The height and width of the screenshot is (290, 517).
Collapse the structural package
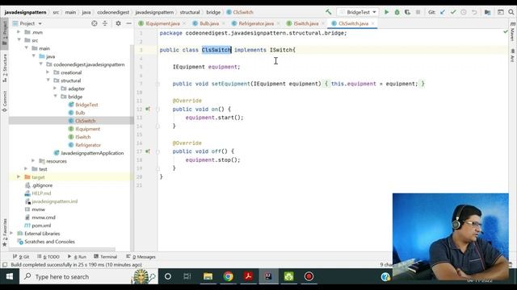pos(48,81)
